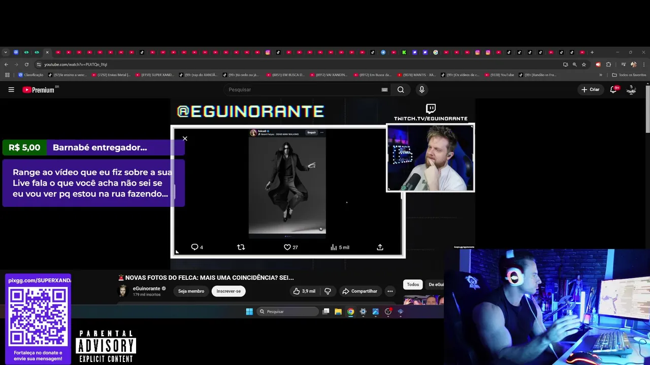Open the video more actions ellipsis
The height and width of the screenshot is (365, 650).
pyautogui.click(x=390, y=291)
